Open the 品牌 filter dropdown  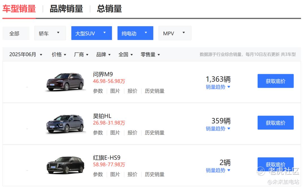coord(103,55)
